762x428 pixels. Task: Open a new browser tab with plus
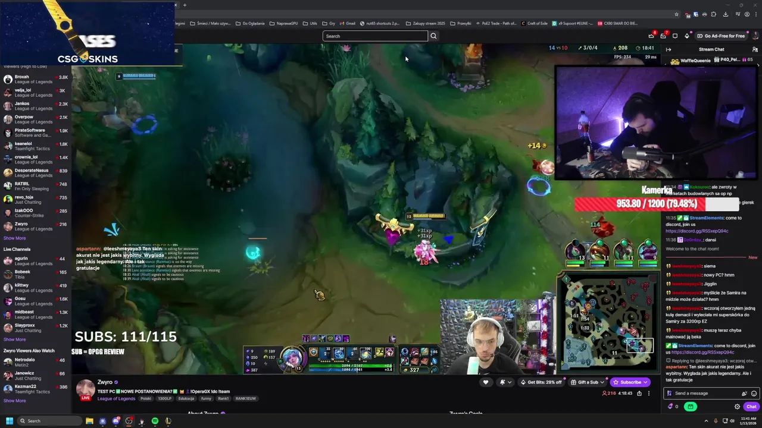pyautogui.click(x=185, y=5)
